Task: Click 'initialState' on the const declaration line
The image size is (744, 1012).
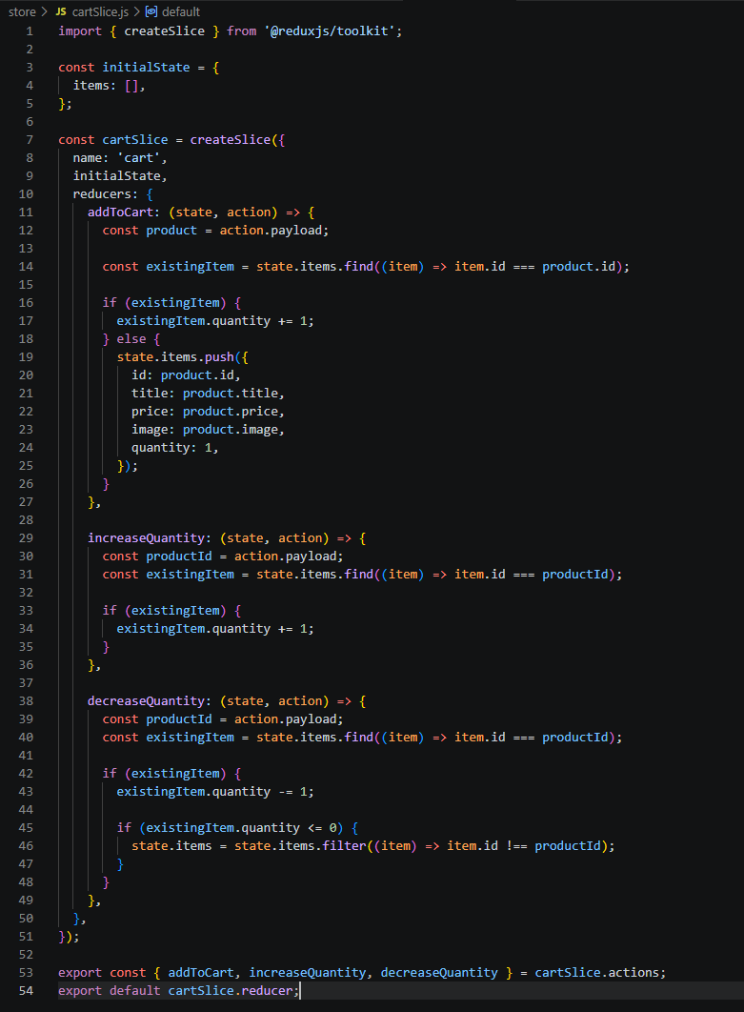Action: [146, 67]
